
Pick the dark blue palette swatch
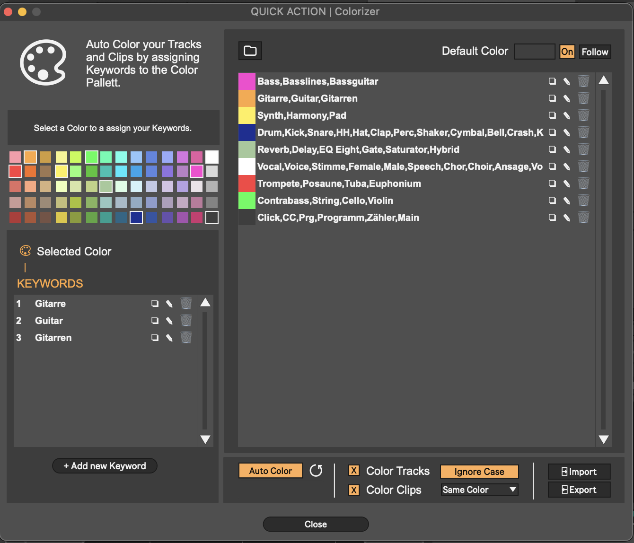coord(136,218)
